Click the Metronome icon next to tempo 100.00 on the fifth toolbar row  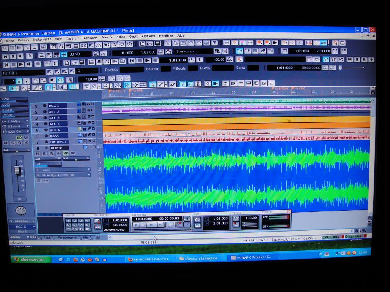coord(102,79)
